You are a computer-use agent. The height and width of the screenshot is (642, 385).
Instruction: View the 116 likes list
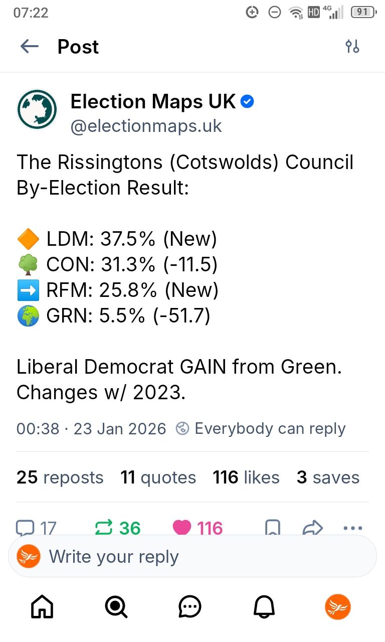point(246,477)
